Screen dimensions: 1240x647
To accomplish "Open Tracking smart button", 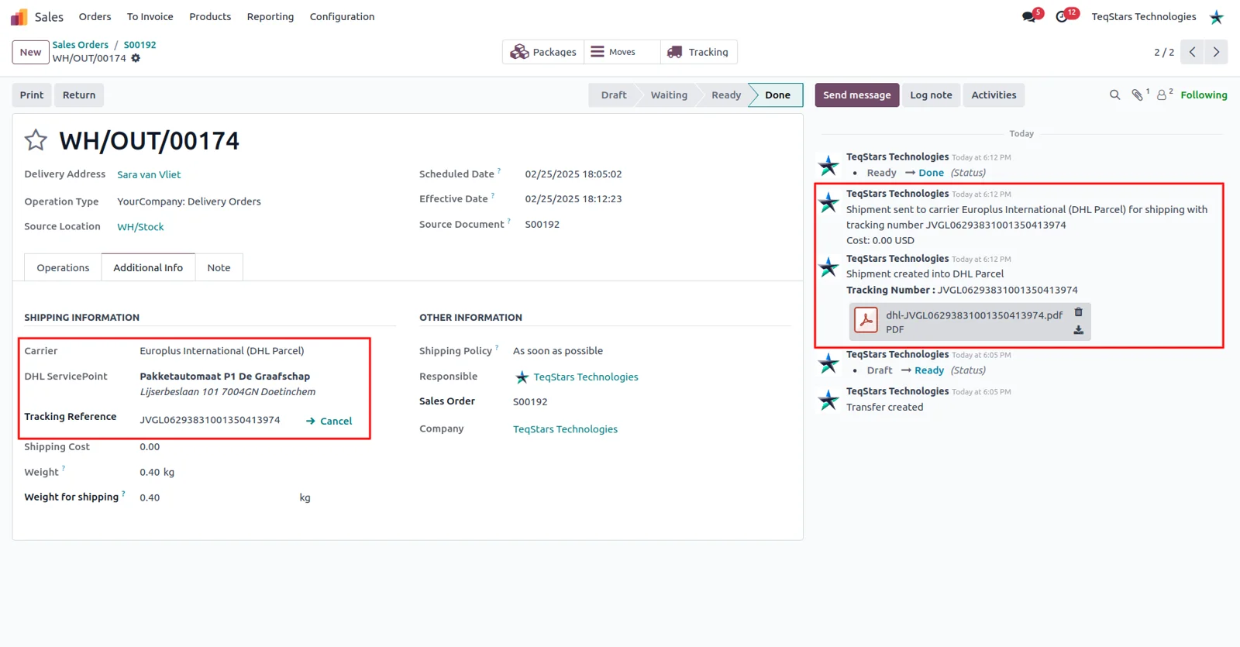I will 698,52.
